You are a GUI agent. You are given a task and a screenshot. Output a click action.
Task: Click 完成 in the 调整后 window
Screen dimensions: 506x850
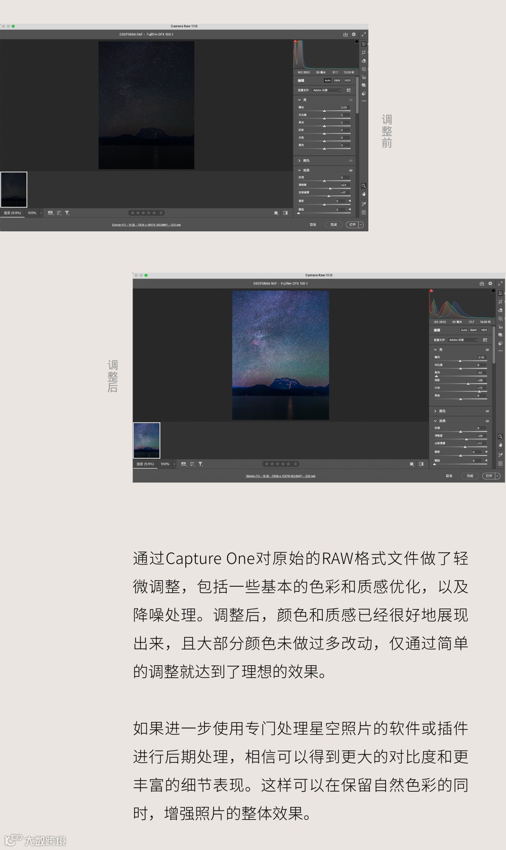click(470, 476)
